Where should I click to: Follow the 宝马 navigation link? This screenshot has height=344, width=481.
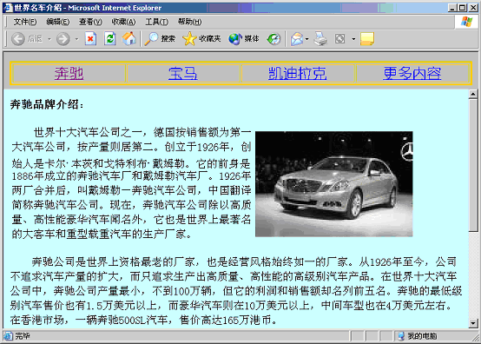[183, 73]
